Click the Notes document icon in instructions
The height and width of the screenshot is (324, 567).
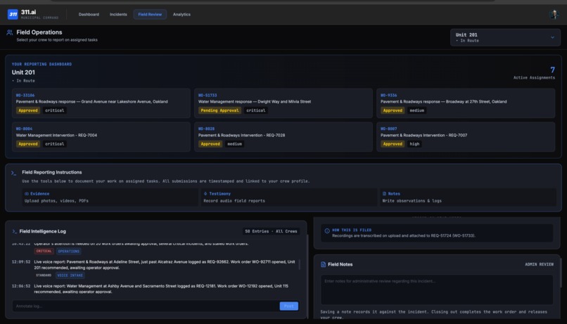pos(384,194)
